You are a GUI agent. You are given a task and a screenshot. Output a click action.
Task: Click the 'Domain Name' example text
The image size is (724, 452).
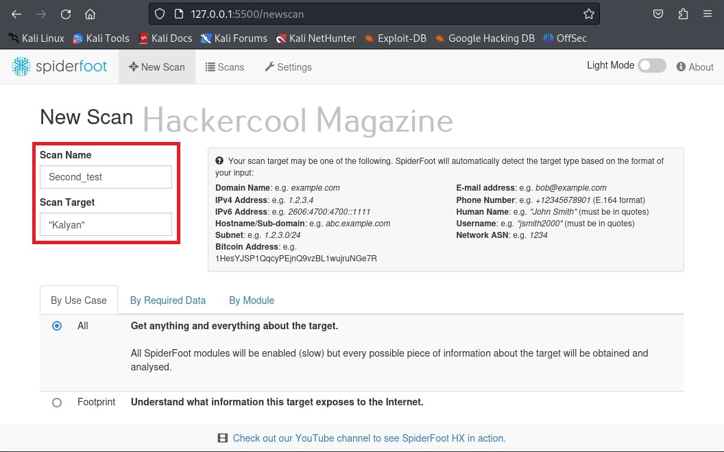[278, 188]
